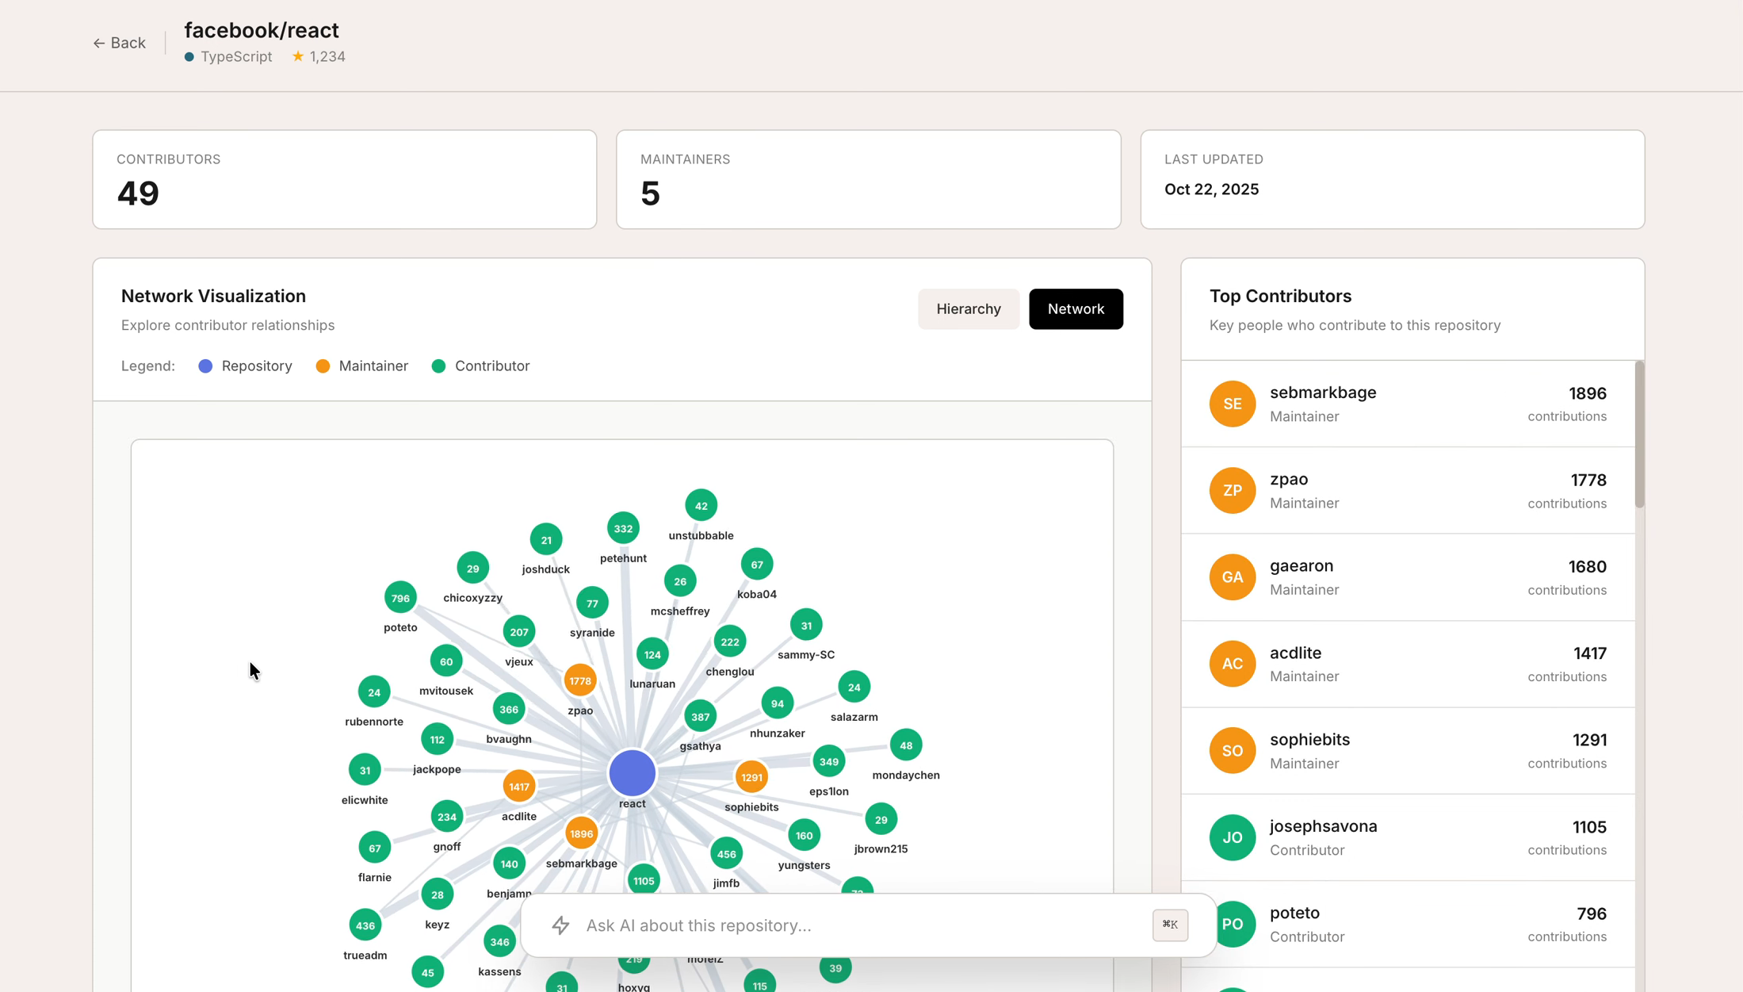This screenshot has width=1743, height=992.
Task: Click the petehunt node 332
Action: click(623, 528)
